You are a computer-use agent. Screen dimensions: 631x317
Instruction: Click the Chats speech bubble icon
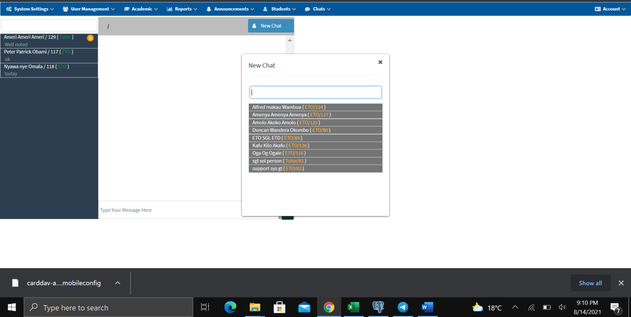click(x=307, y=8)
